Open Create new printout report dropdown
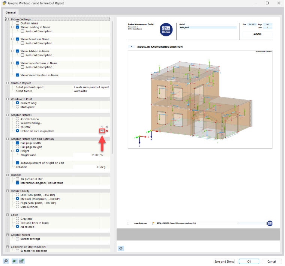 [91, 87]
